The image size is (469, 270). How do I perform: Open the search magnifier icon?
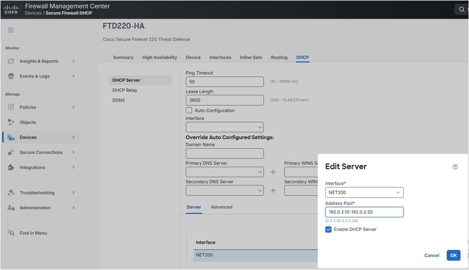(x=461, y=9)
